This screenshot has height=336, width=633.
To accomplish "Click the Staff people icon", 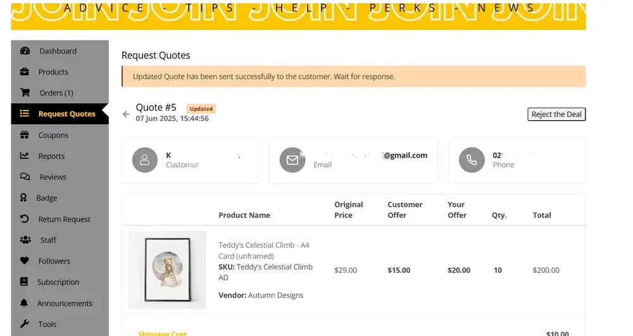I will pos(25,240).
